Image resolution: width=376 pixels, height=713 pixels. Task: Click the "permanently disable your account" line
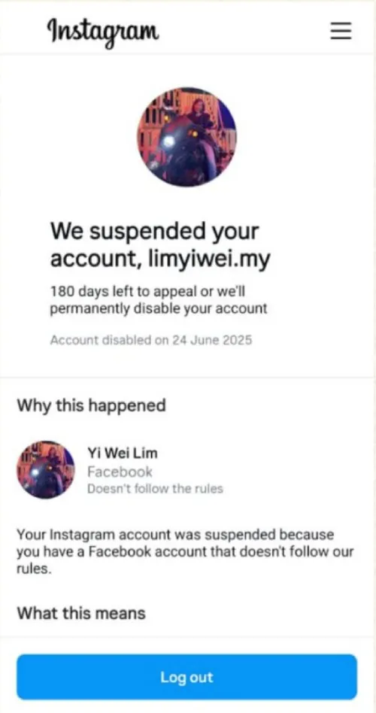(x=158, y=309)
